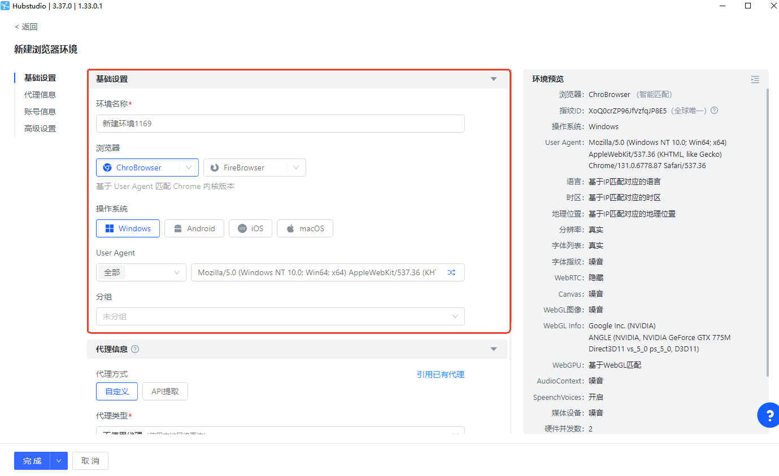The image size is (779, 476).
Task: Open the blue floating help bubble
Action: (x=768, y=415)
